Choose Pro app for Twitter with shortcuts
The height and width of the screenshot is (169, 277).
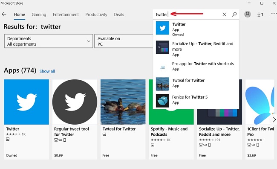203,66
